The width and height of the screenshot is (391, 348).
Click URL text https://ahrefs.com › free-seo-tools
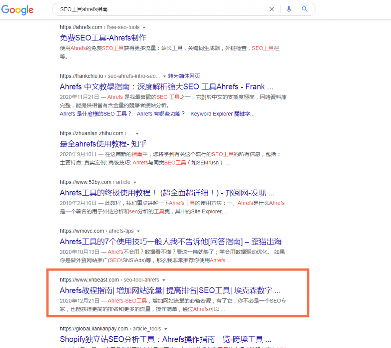click(100, 27)
